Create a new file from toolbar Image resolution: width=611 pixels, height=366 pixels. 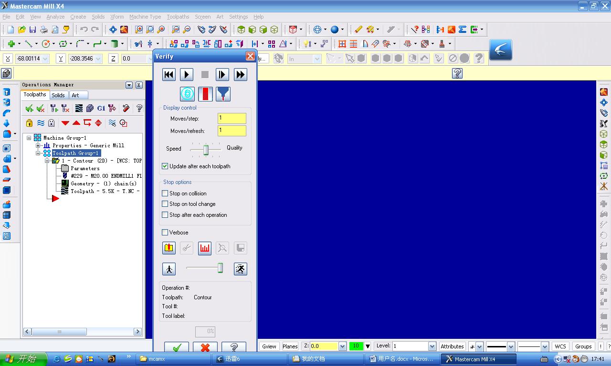[x=11, y=30]
